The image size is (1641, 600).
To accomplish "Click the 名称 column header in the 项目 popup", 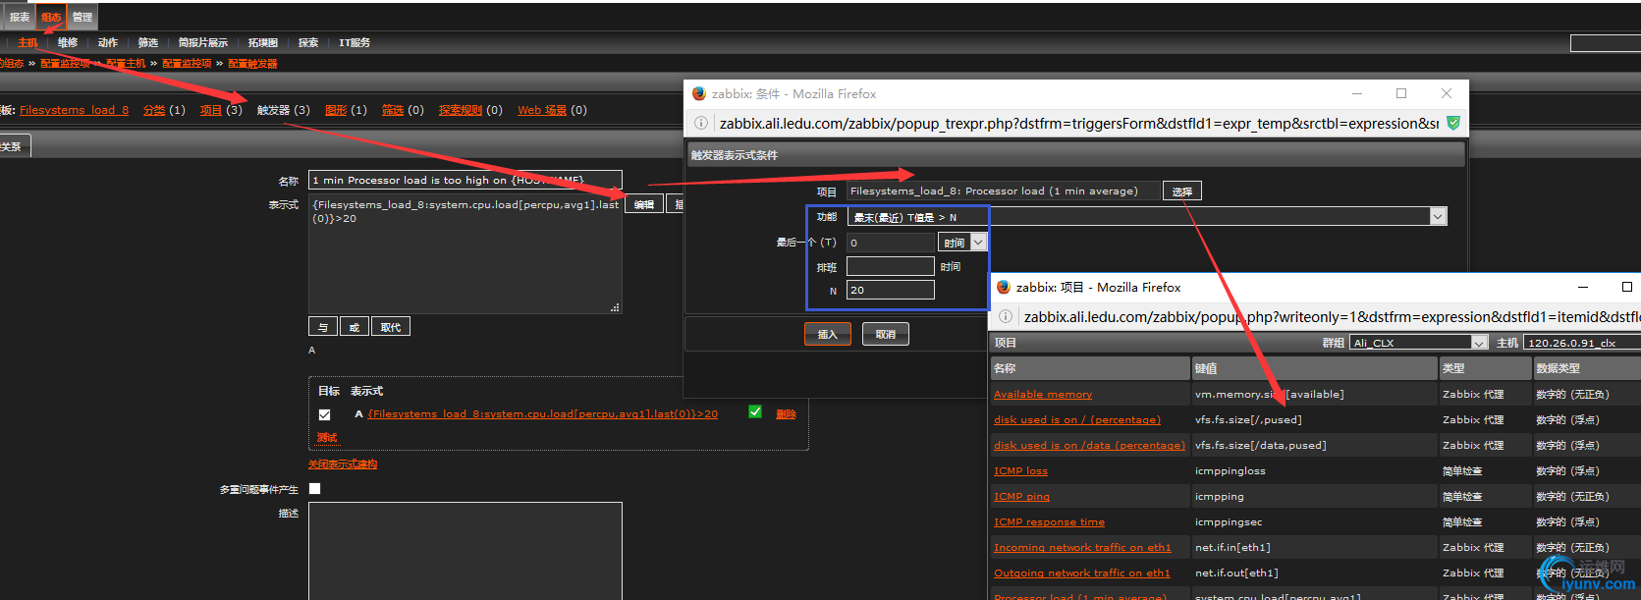I will [x=1090, y=368].
